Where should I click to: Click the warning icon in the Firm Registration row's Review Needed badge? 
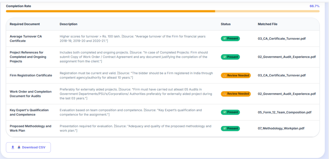(x=225, y=75)
